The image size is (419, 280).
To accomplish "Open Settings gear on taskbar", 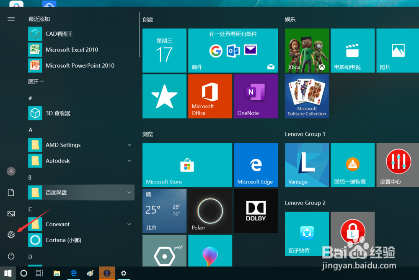I will pyautogui.click(x=124, y=273).
